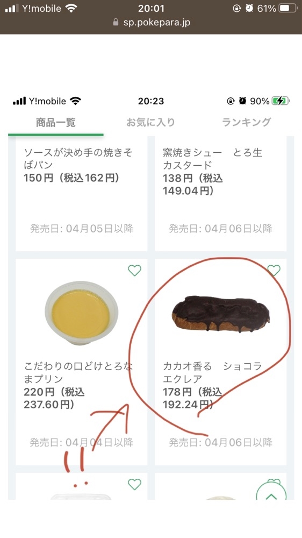The width and height of the screenshot is (302, 538).
Task: Tap heart icon on bottom-left partial card
Action: pyautogui.click(x=134, y=485)
